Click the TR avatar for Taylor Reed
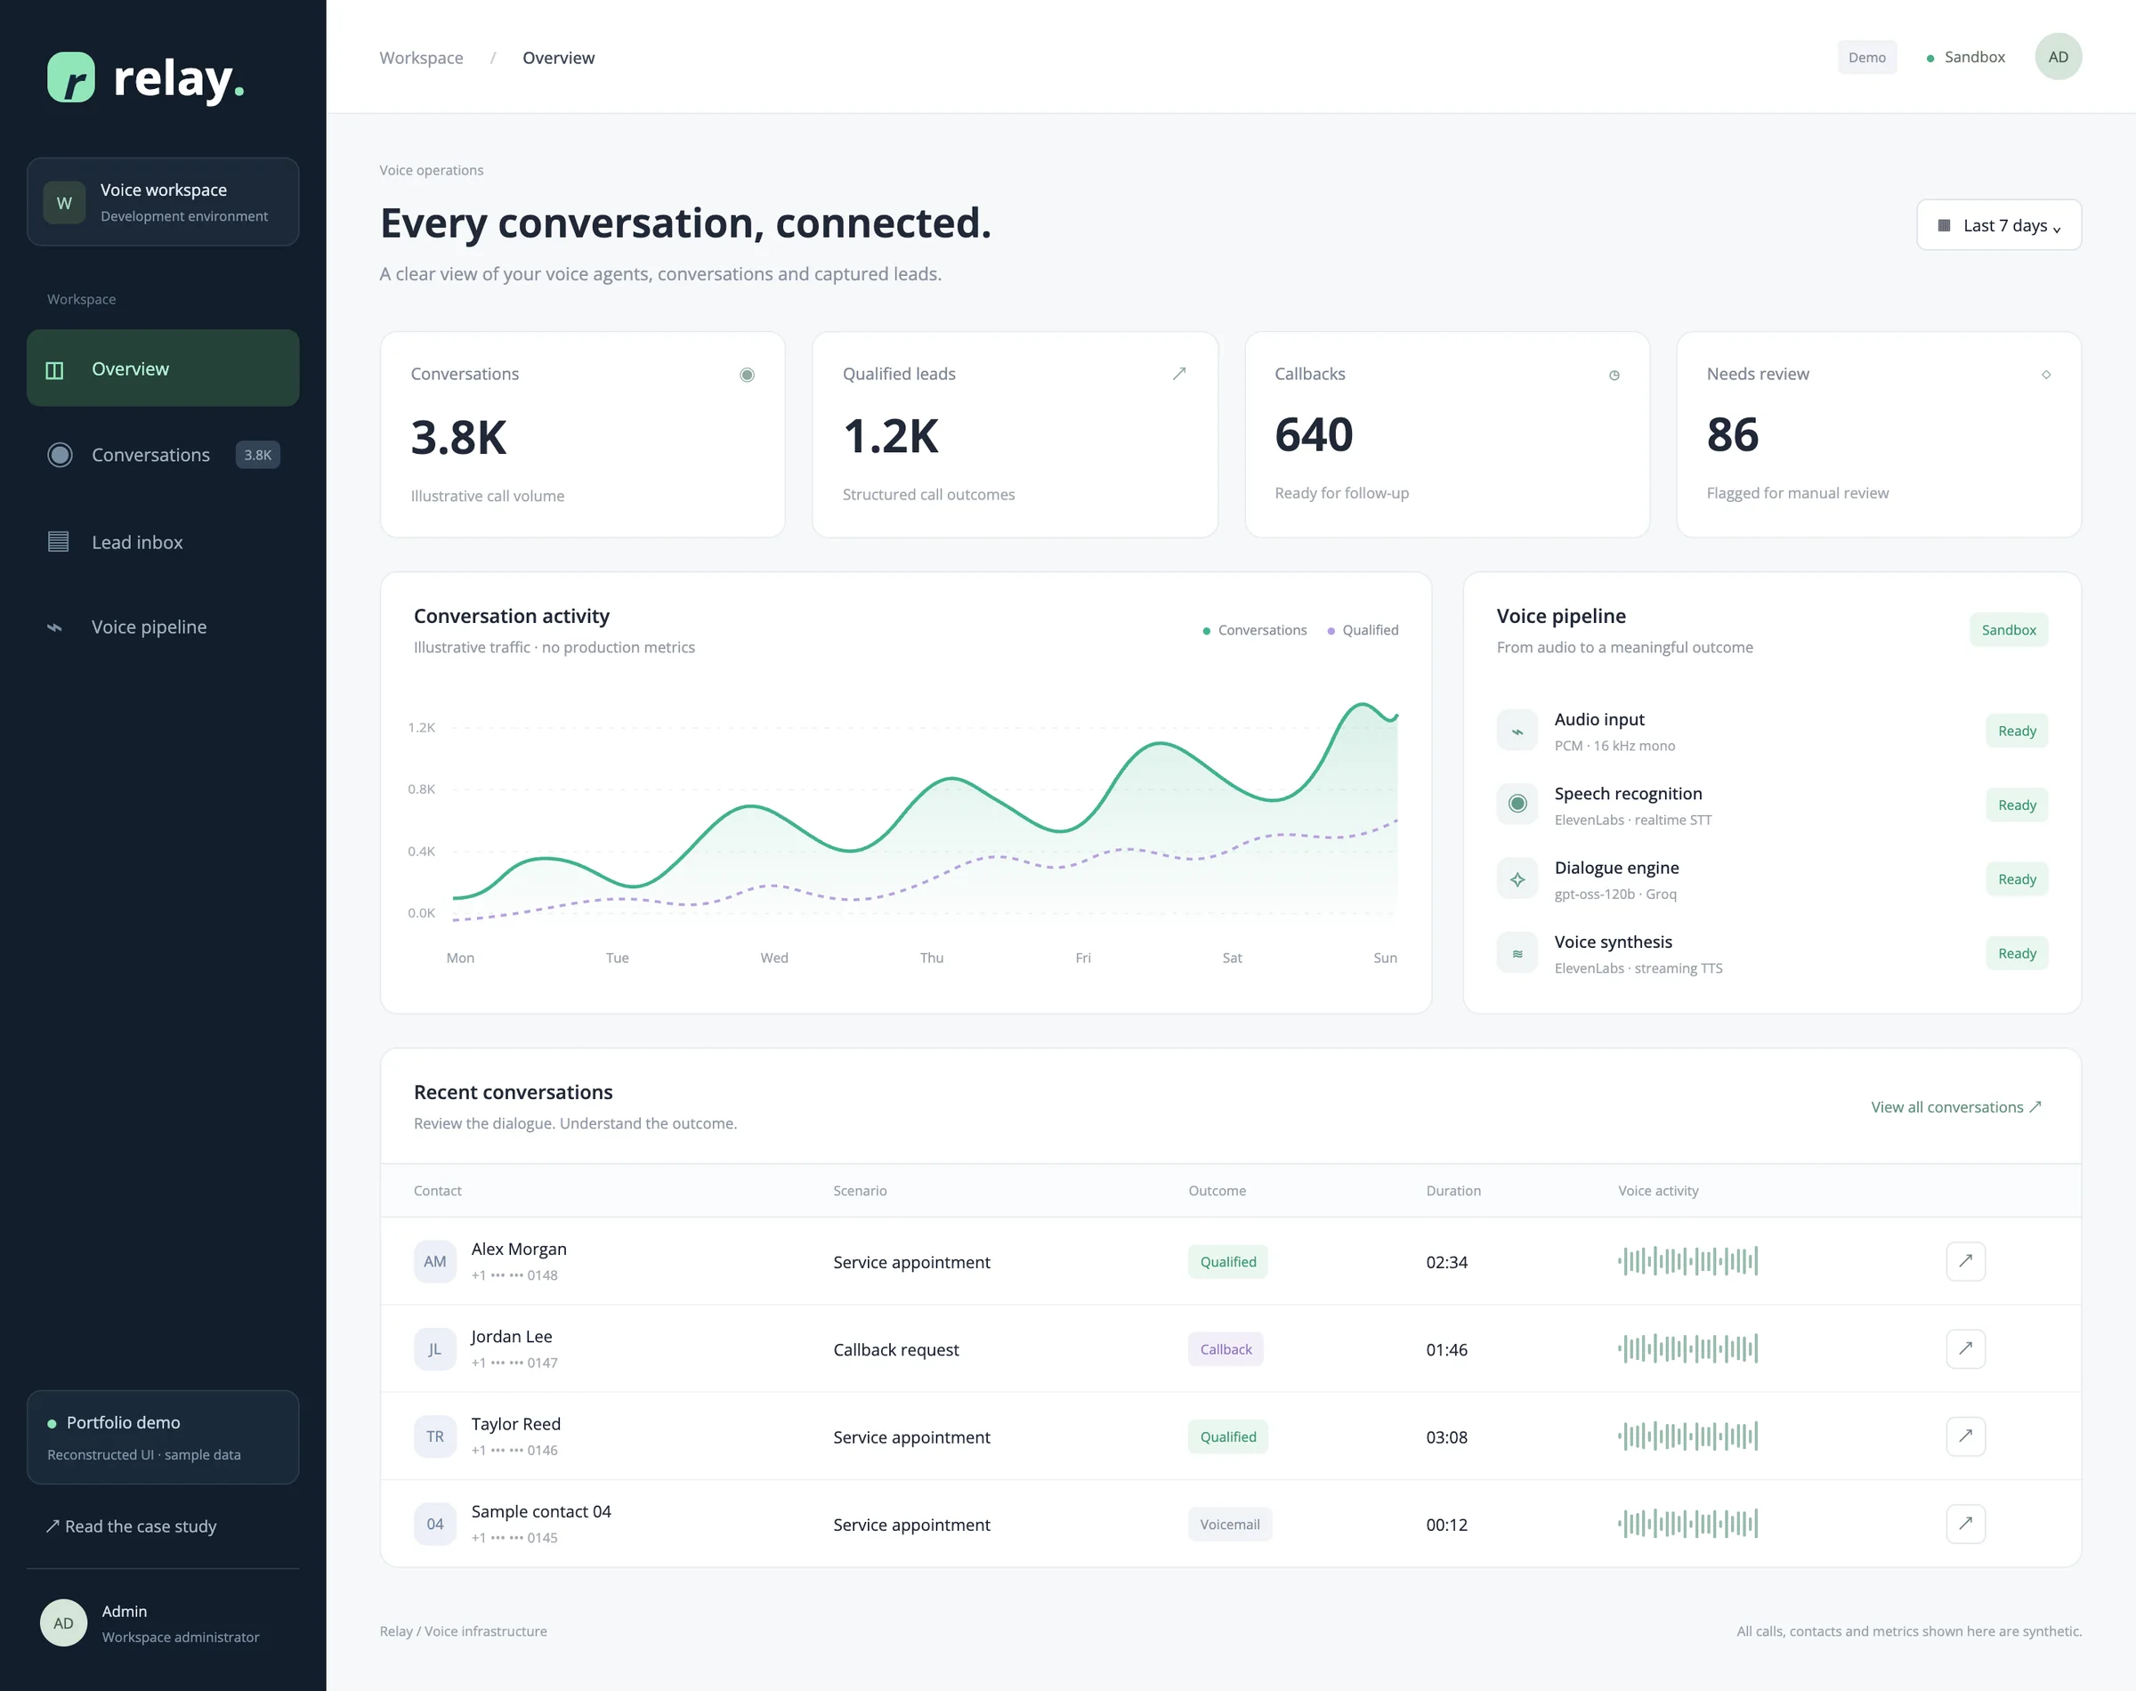This screenshot has width=2136, height=1691. (x=434, y=1436)
